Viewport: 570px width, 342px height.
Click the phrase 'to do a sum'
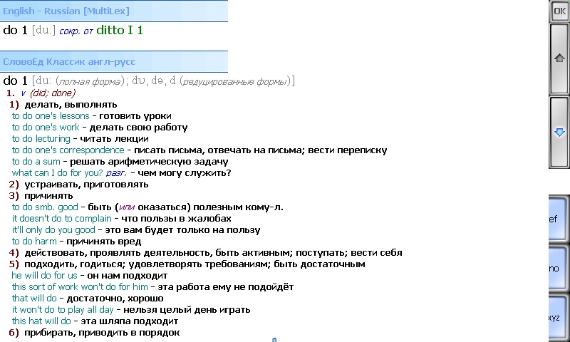(x=36, y=161)
